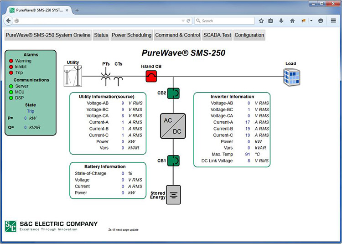The width and height of the screenshot is (342, 244).
Task: Open the SCADA Test tab
Action: pos(217,35)
